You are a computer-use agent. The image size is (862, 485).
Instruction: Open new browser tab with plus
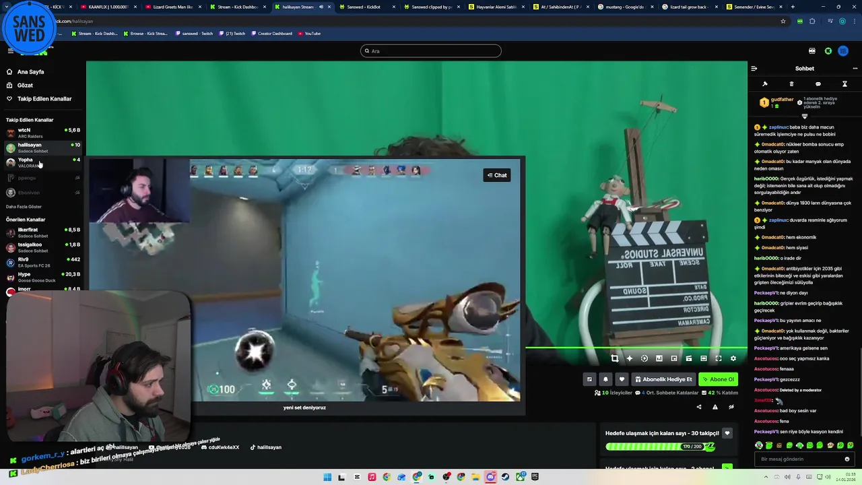click(793, 7)
